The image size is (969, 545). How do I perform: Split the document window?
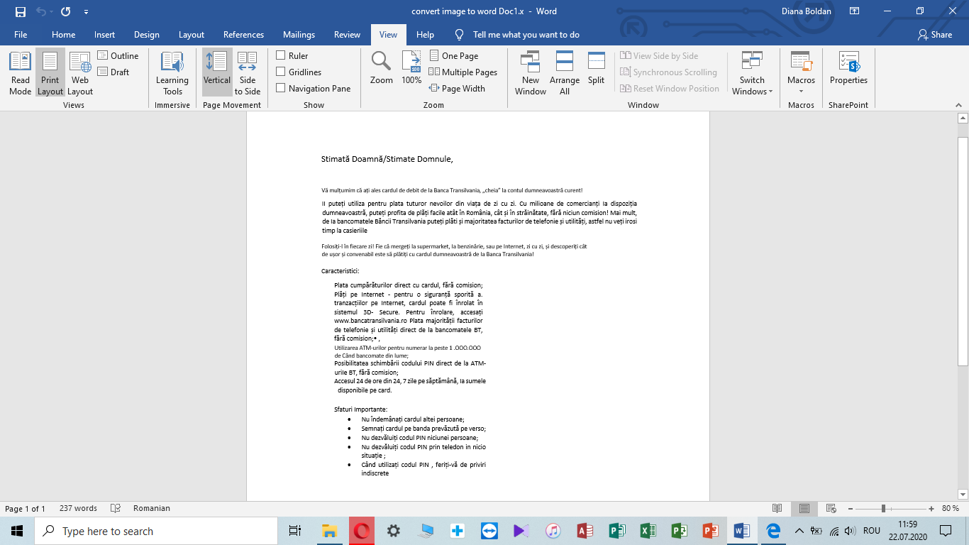597,68
